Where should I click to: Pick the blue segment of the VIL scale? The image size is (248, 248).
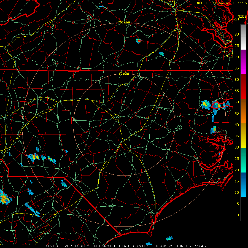click(x=243, y=185)
